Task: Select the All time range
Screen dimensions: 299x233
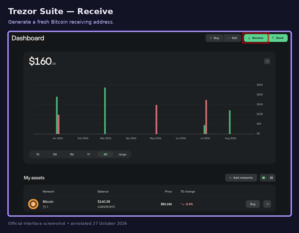Action: [105, 154]
